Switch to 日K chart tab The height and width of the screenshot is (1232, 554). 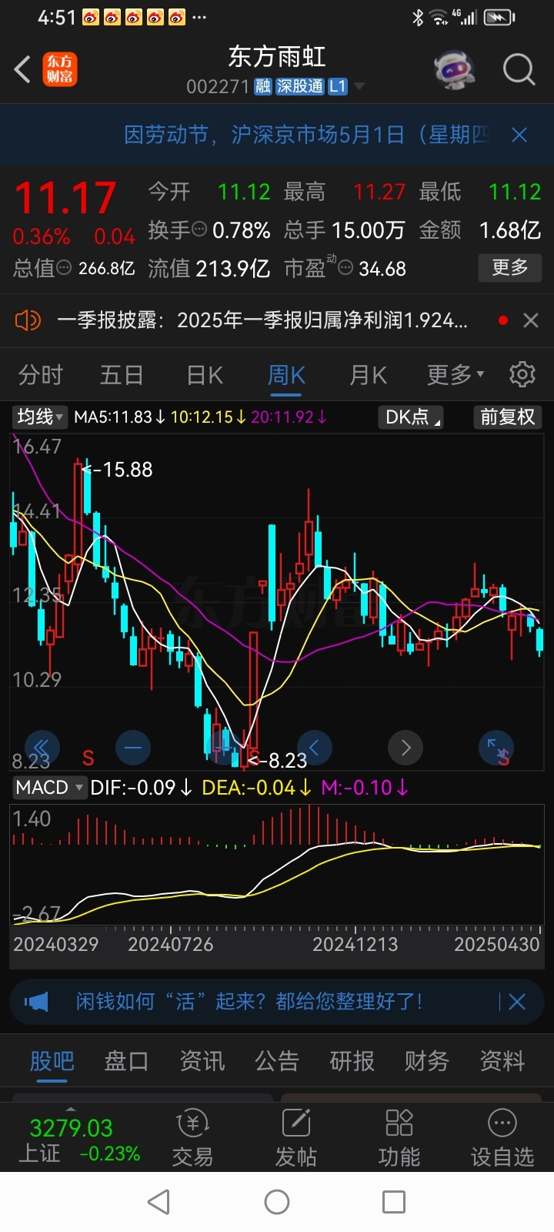(x=205, y=375)
